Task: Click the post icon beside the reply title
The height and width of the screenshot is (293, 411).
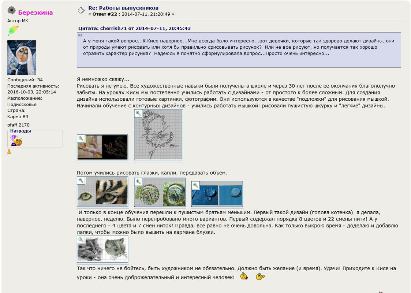Action: (x=81, y=11)
